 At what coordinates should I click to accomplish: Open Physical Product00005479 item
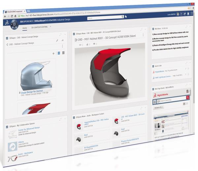pyautogui.click(x=130, y=140)
